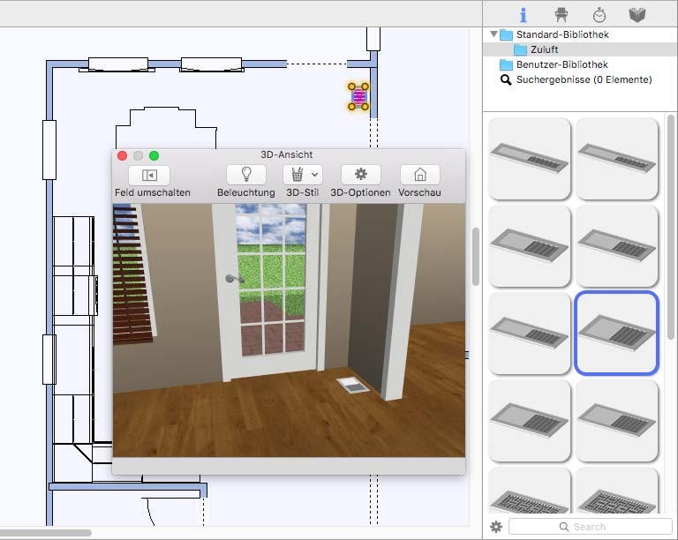Click the library Search field

click(591, 527)
